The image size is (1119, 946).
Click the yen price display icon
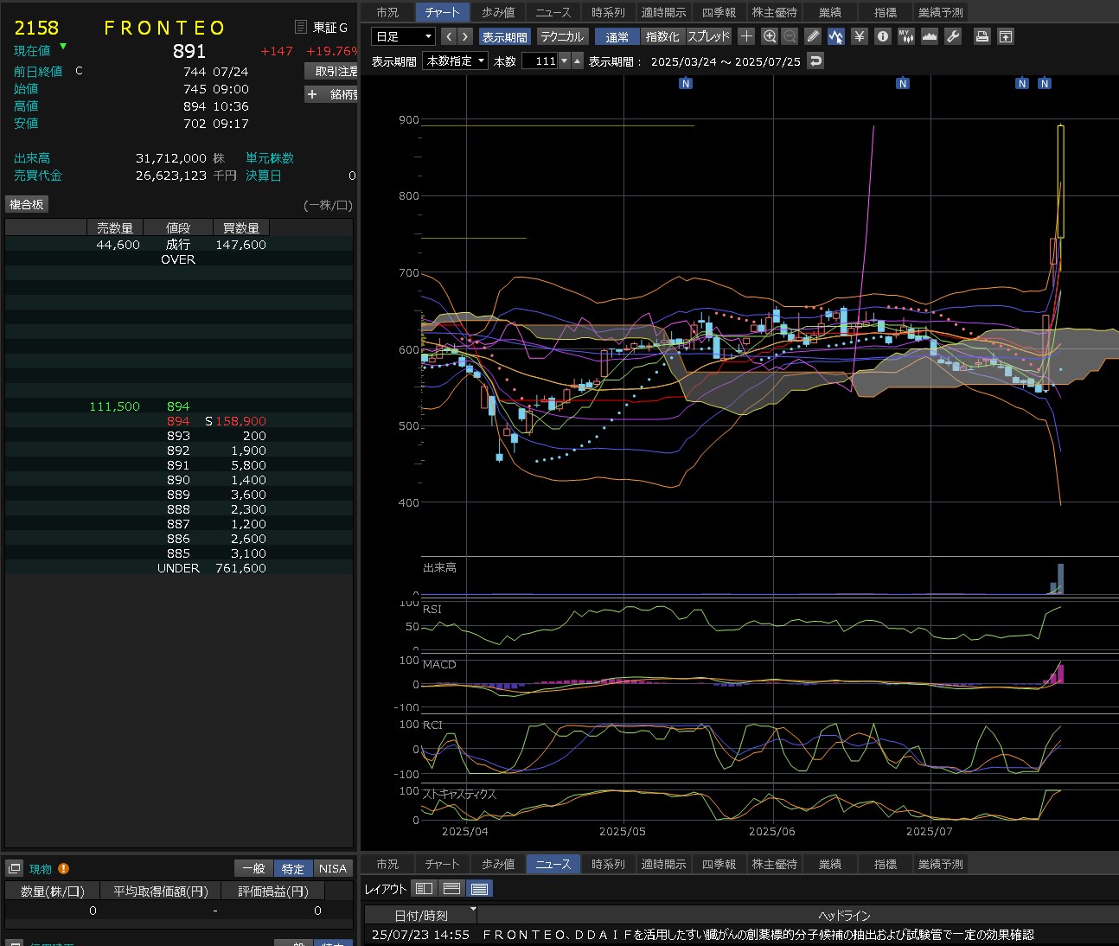[859, 36]
